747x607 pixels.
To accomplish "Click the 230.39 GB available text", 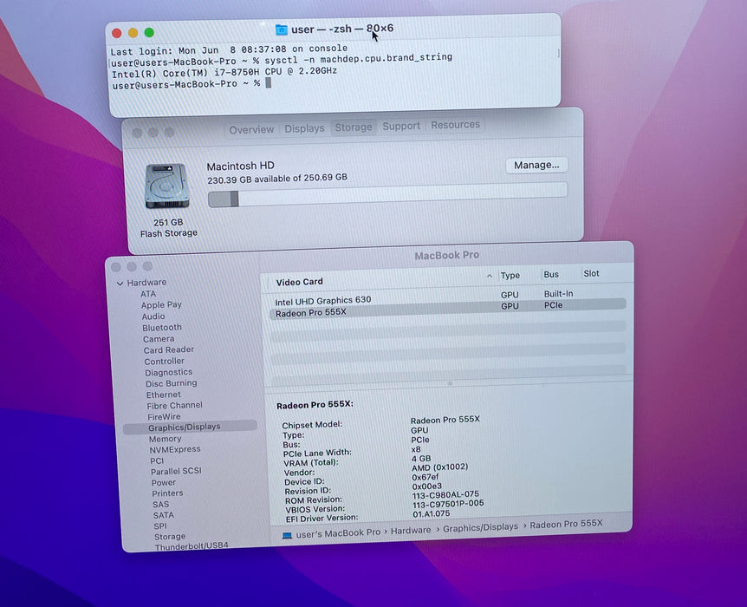I will coord(276,179).
